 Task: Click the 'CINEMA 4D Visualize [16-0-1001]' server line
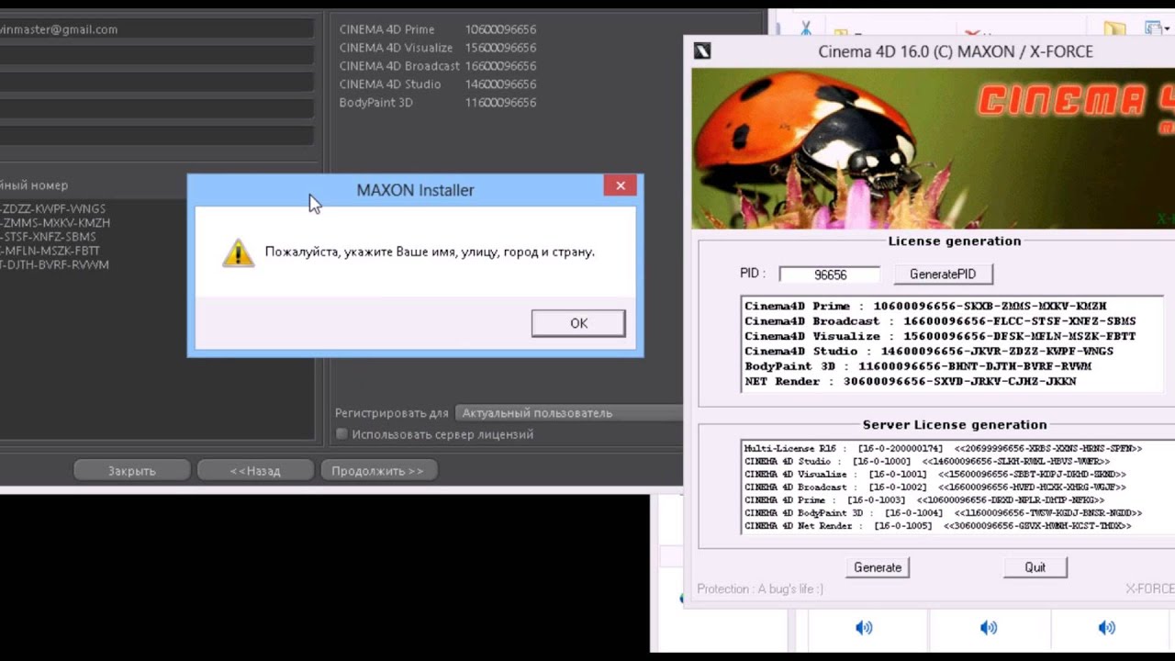[x=934, y=475]
